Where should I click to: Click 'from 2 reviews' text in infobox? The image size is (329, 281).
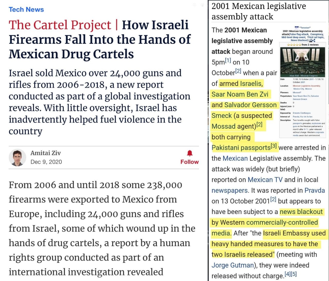(310, 45)
